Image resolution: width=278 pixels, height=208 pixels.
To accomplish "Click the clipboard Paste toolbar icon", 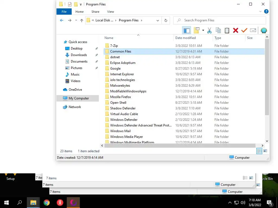I will click(x=227, y=30).
